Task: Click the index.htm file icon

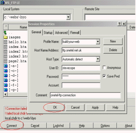Action: [x=5, y=47]
